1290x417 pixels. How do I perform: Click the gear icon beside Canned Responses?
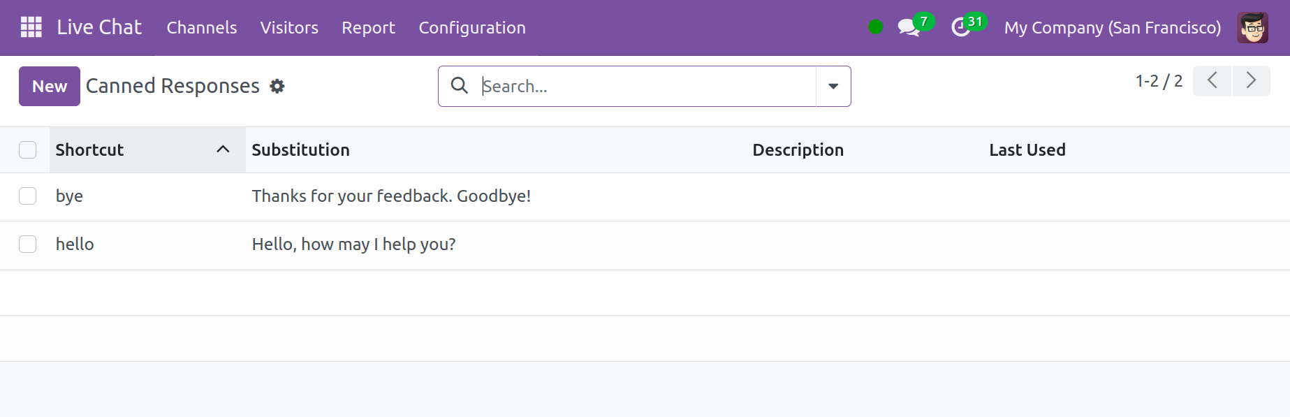pos(277,87)
